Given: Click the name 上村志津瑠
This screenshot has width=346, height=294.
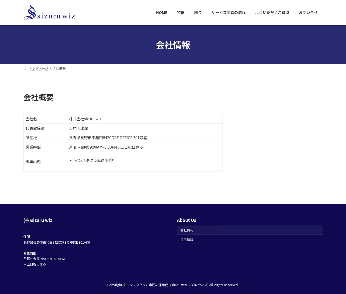Looking at the screenshot, I should [78, 128].
